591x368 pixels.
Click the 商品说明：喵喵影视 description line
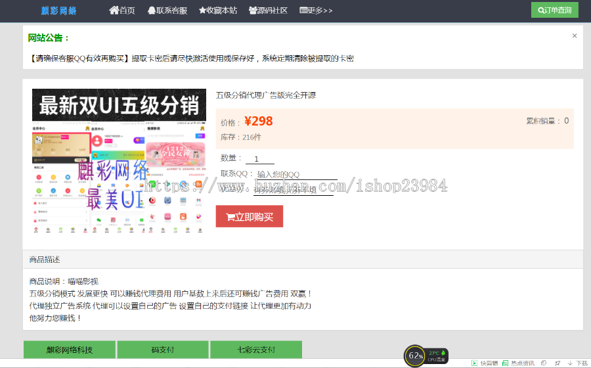coord(64,281)
